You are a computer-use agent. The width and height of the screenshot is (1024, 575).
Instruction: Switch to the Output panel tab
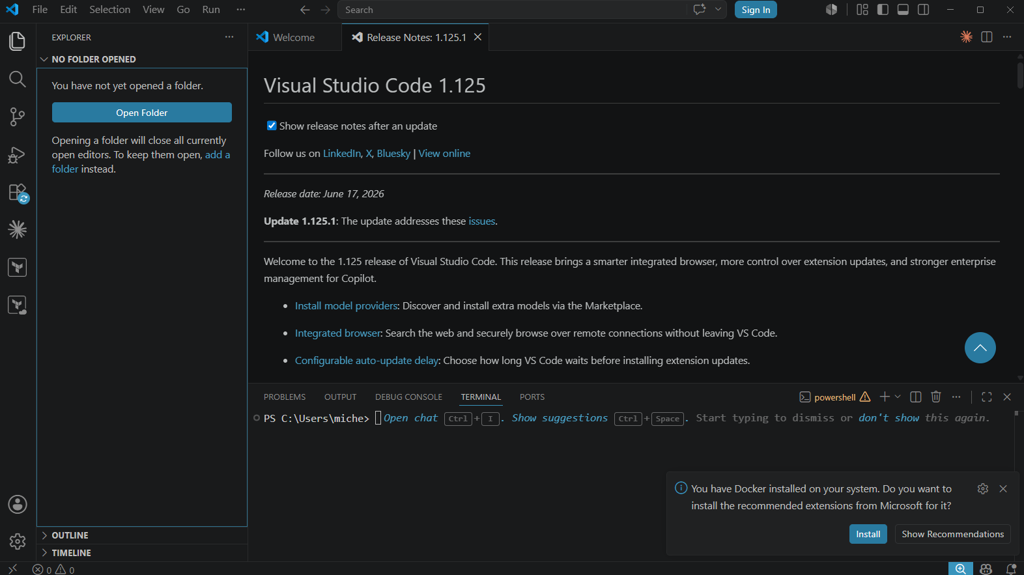pyautogui.click(x=341, y=397)
